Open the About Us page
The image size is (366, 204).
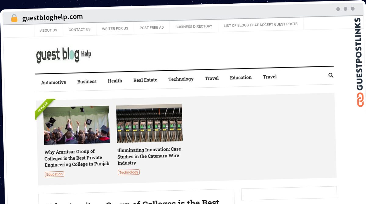click(x=48, y=30)
